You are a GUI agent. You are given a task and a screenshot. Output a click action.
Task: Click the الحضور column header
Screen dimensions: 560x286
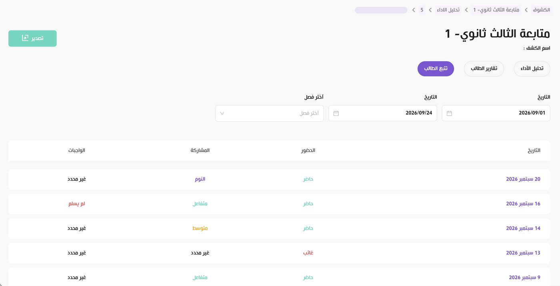tap(308, 151)
